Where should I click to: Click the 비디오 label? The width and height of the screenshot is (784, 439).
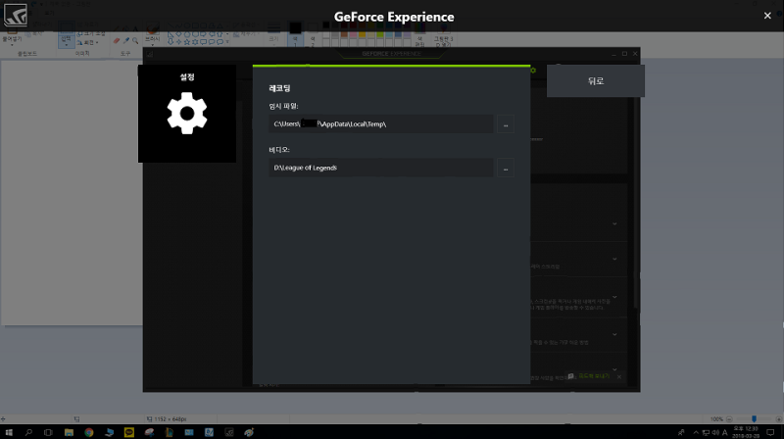point(279,150)
